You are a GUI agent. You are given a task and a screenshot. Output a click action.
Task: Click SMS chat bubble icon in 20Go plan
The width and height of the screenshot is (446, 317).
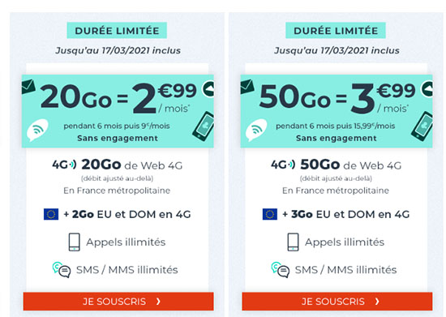point(62,270)
